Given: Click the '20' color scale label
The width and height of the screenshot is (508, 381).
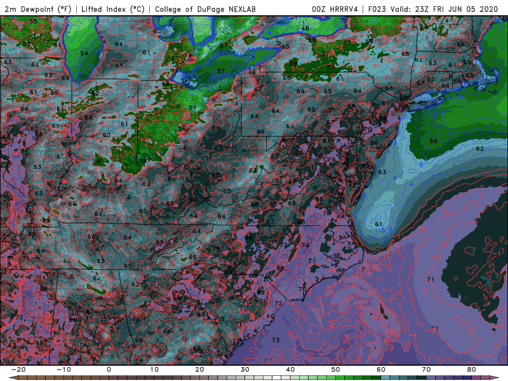Looking at the screenshot, I should (199, 370).
